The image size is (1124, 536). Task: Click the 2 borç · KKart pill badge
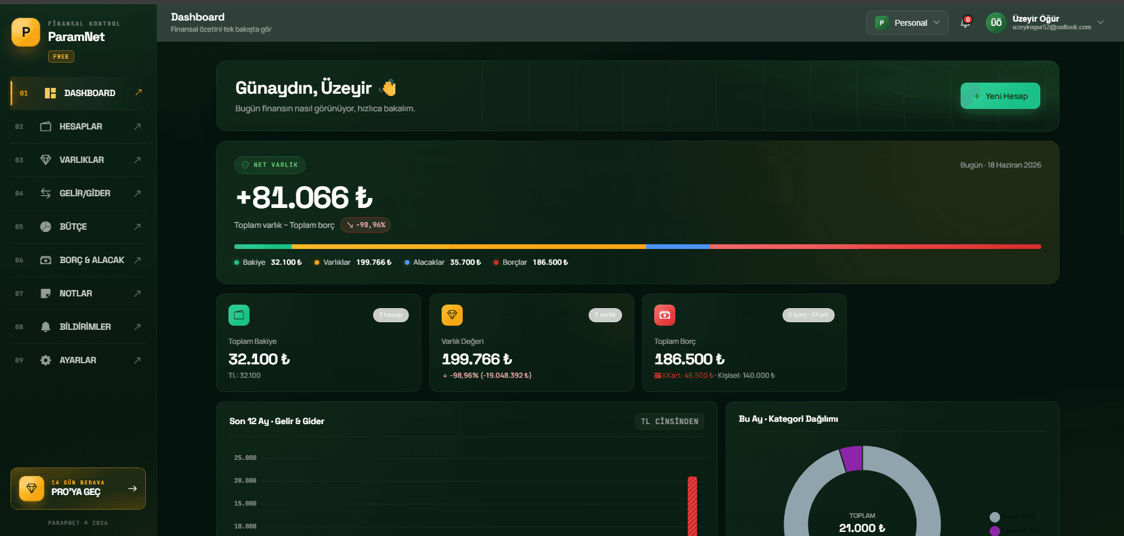click(x=808, y=315)
